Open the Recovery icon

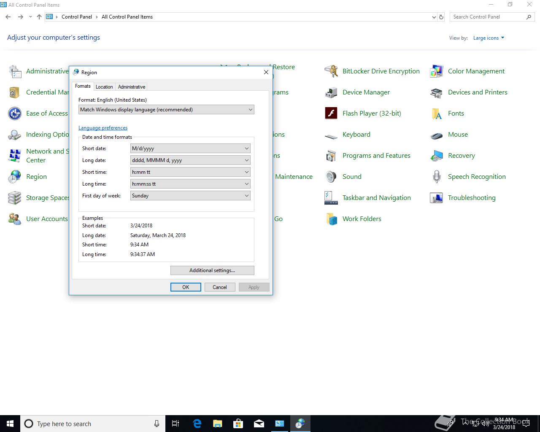click(x=437, y=156)
